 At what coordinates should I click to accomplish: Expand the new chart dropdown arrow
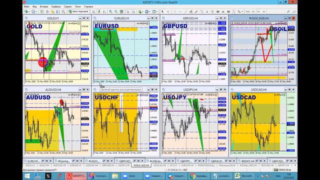[29, 11]
